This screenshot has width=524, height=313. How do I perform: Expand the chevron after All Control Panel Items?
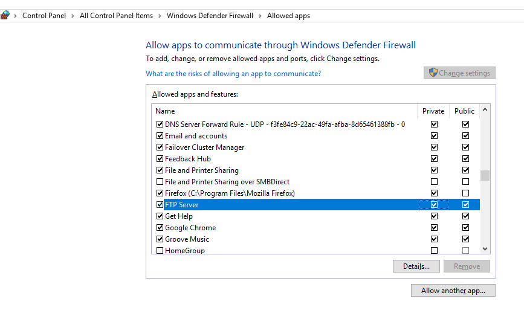160,16
